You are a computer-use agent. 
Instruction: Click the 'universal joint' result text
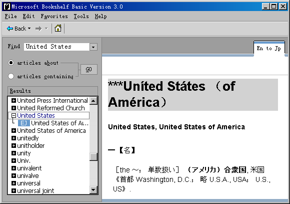35,190
